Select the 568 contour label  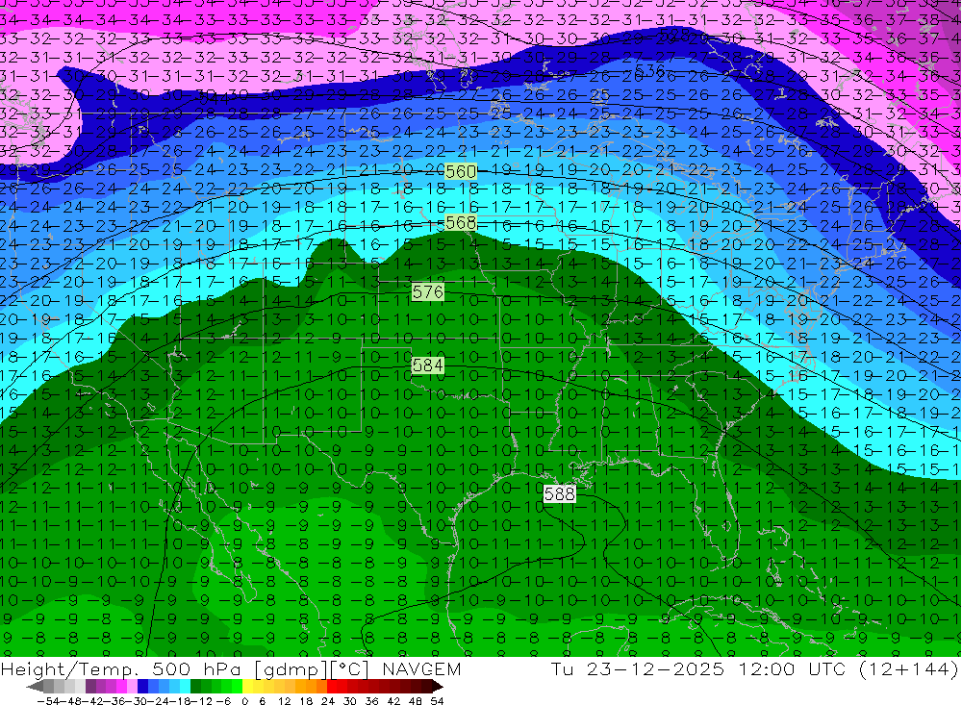coord(461,221)
